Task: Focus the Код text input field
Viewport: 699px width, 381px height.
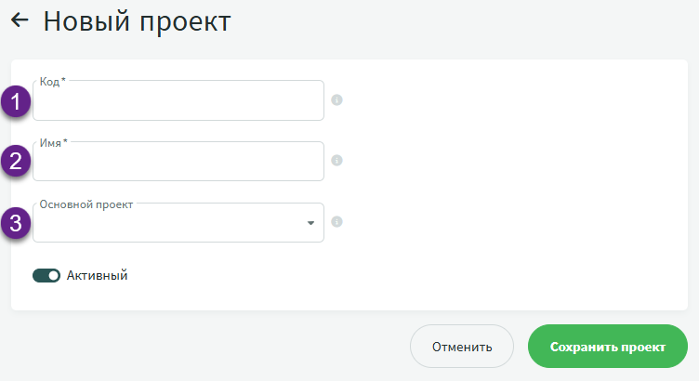Action: (x=178, y=102)
